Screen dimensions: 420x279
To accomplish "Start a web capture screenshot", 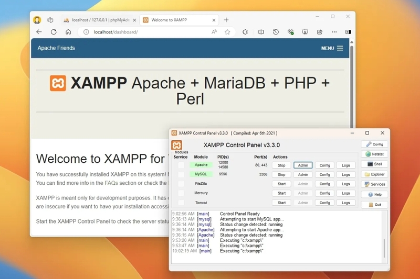I will [305, 32].
